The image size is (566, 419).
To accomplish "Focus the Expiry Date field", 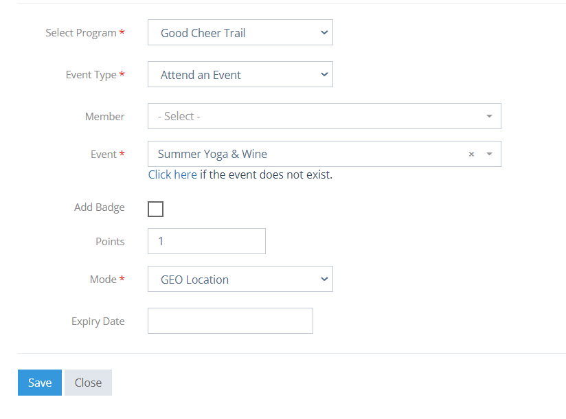I will click(x=230, y=321).
